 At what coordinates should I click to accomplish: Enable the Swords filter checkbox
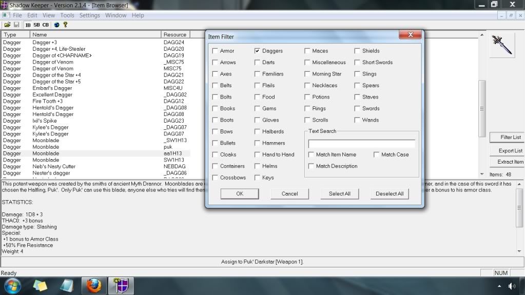coord(358,109)
